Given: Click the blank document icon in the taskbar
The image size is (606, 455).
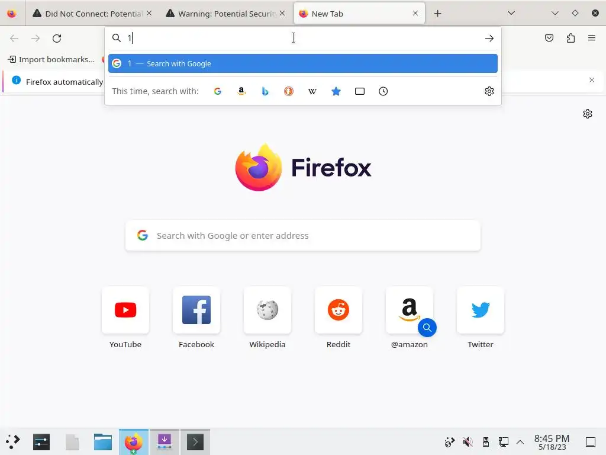Looking at the screenshot, I should [72, 442].
